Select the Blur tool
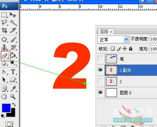Image resolution: width=157 pixels, height=127 pixels. pos(4,63)
